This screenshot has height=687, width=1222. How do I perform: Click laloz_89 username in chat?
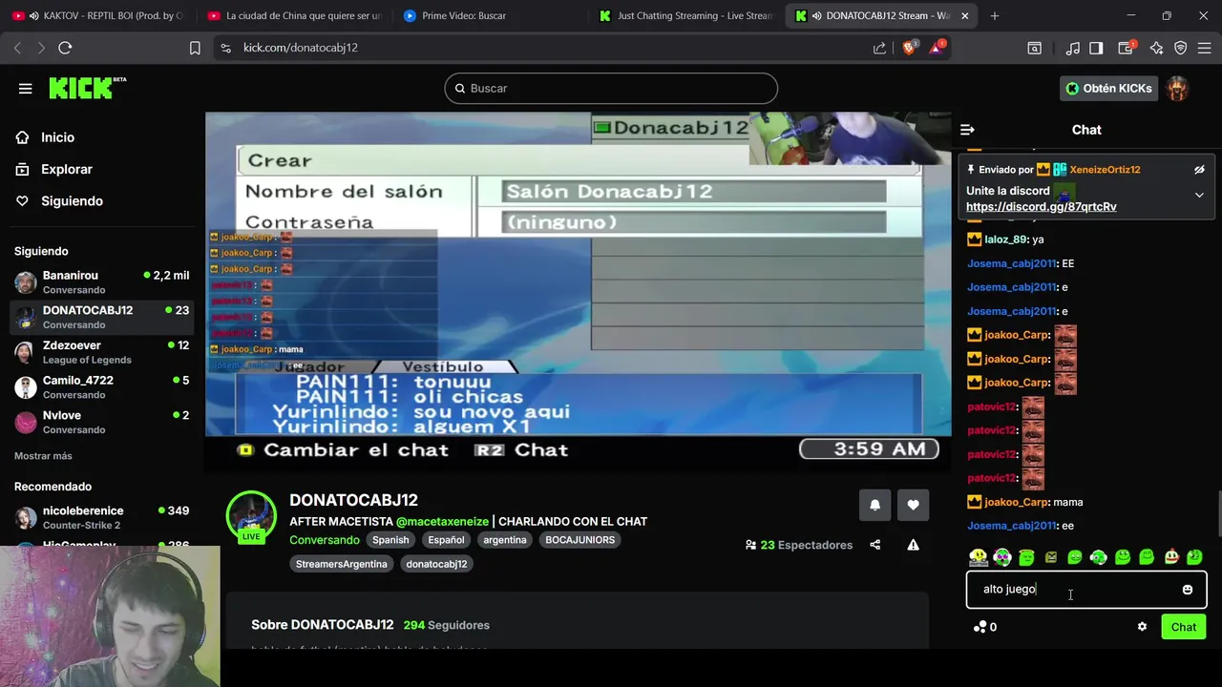pos(1006,239)
